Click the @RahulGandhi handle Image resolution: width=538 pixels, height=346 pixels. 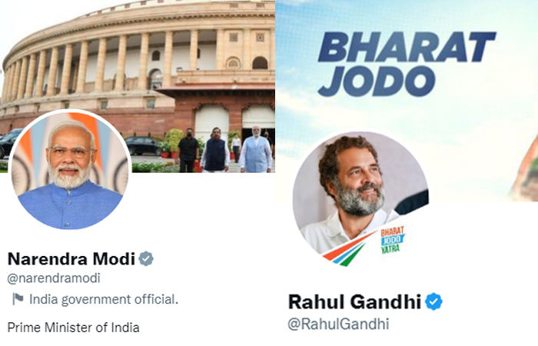[x=338, y=324]
